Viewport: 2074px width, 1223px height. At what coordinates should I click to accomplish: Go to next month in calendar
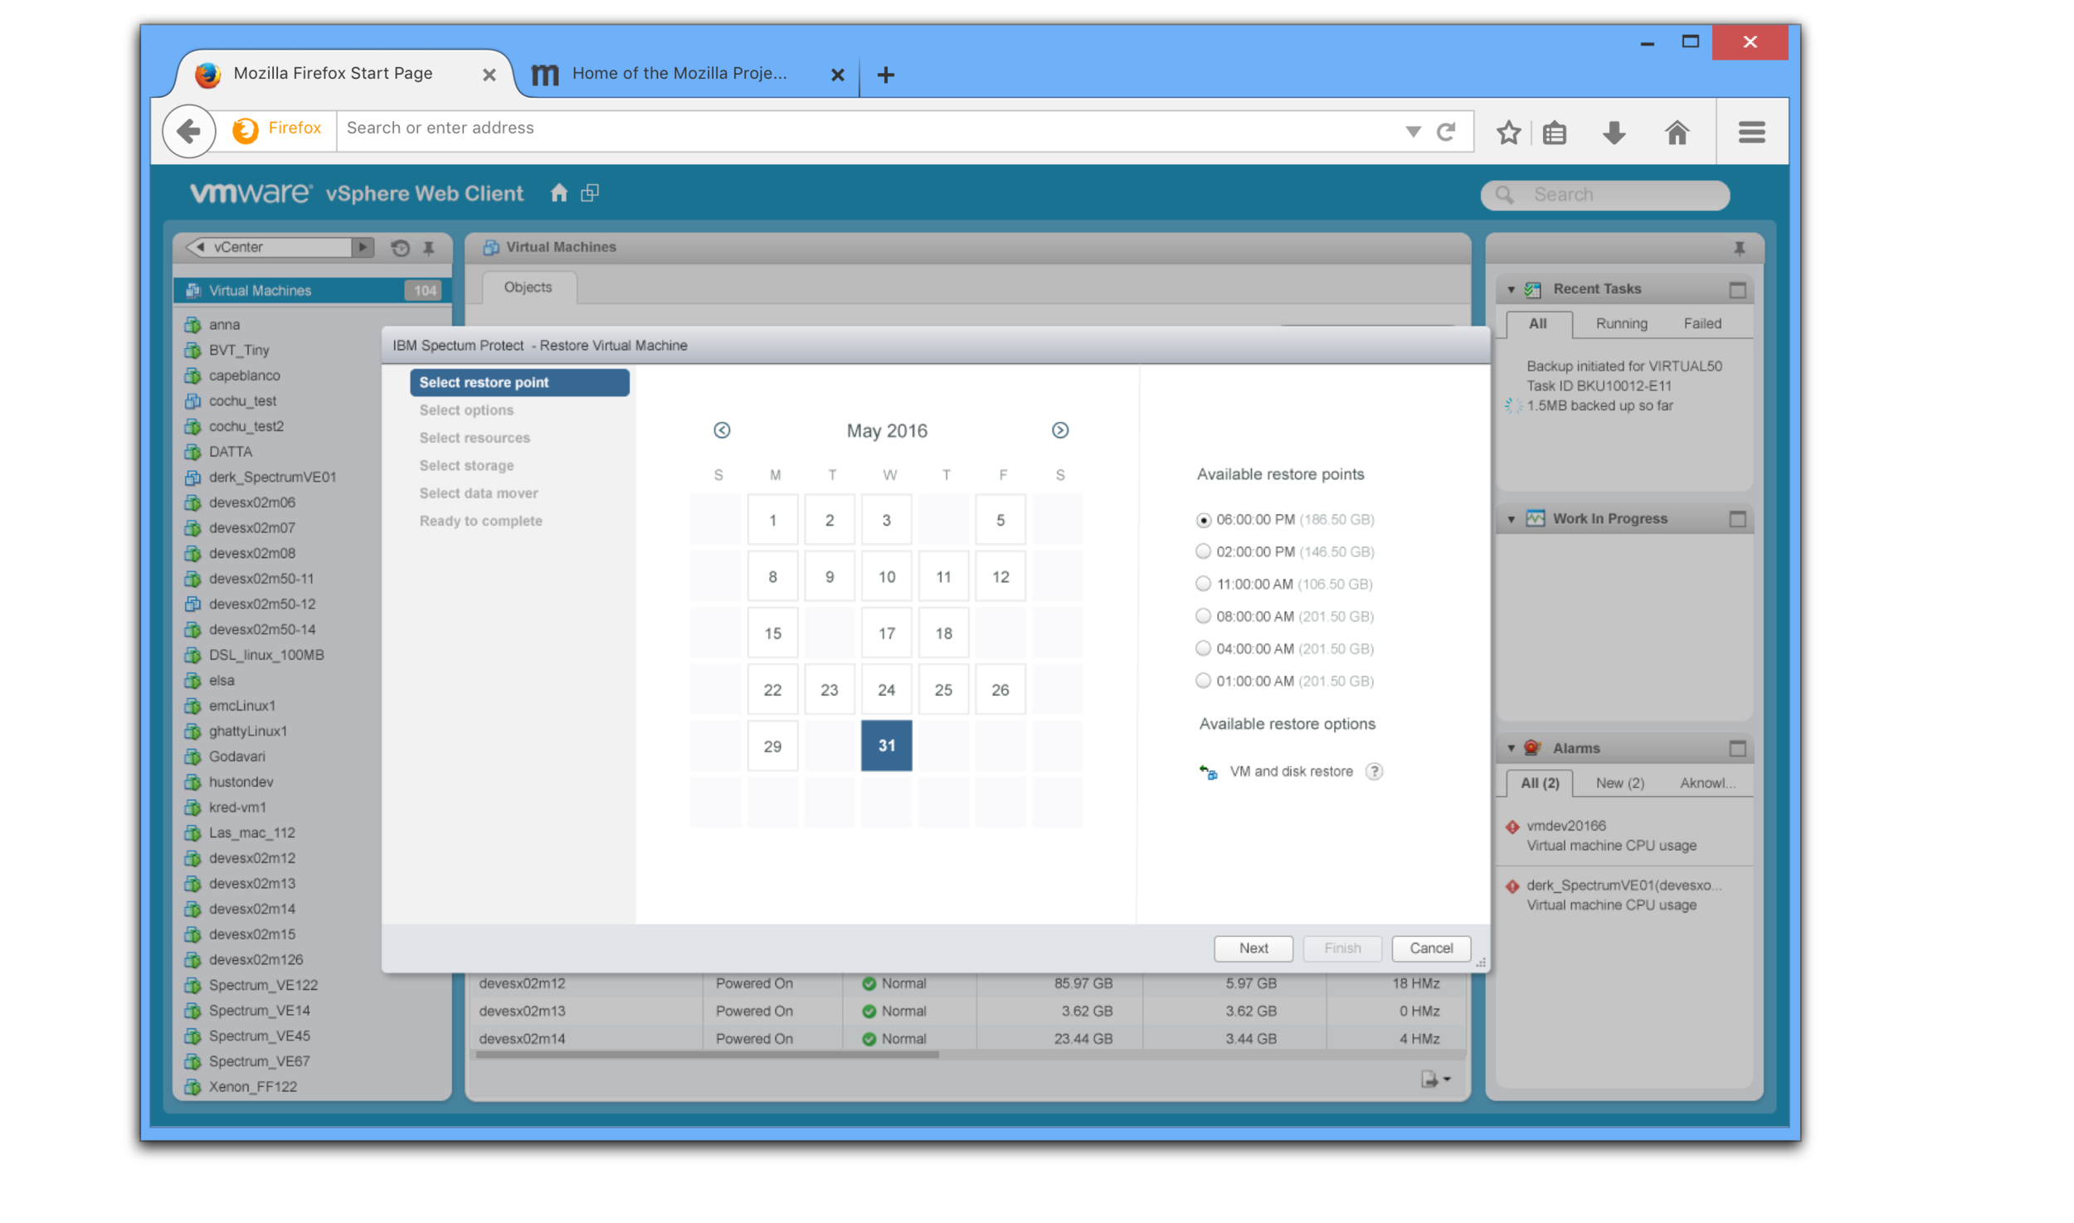(x=1060, y=430)
